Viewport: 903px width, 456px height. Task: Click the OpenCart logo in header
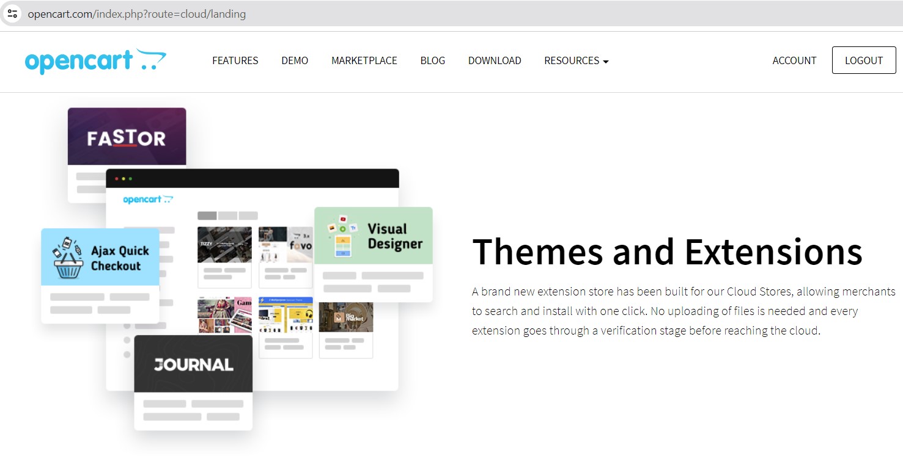click(x=95, y=61)
